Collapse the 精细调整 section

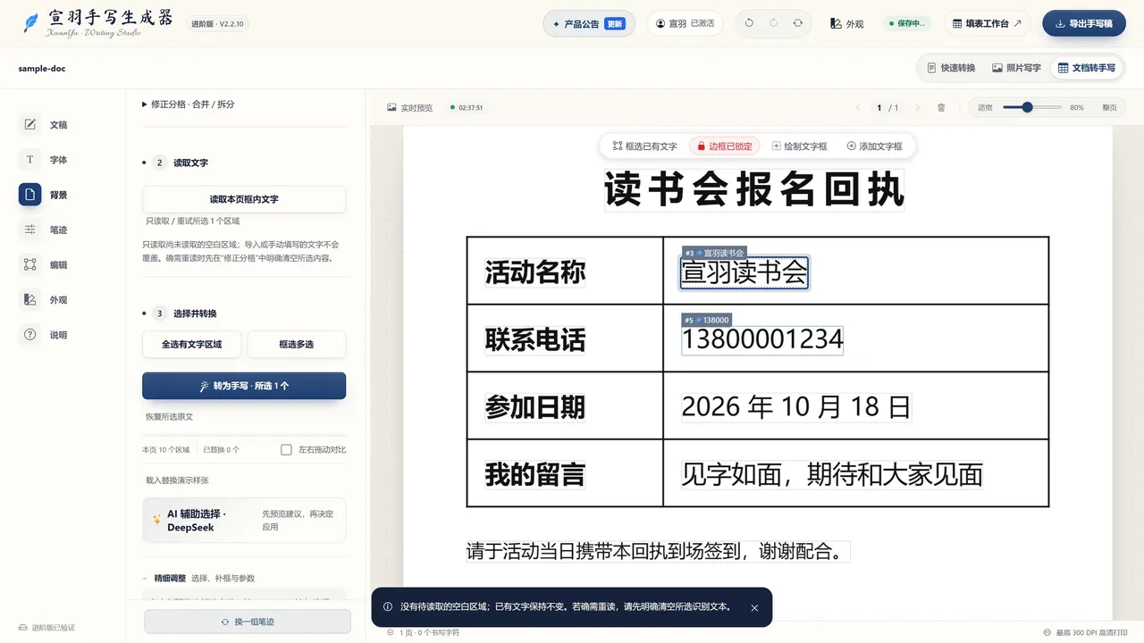pyautogui.click(x=198, y=578)
